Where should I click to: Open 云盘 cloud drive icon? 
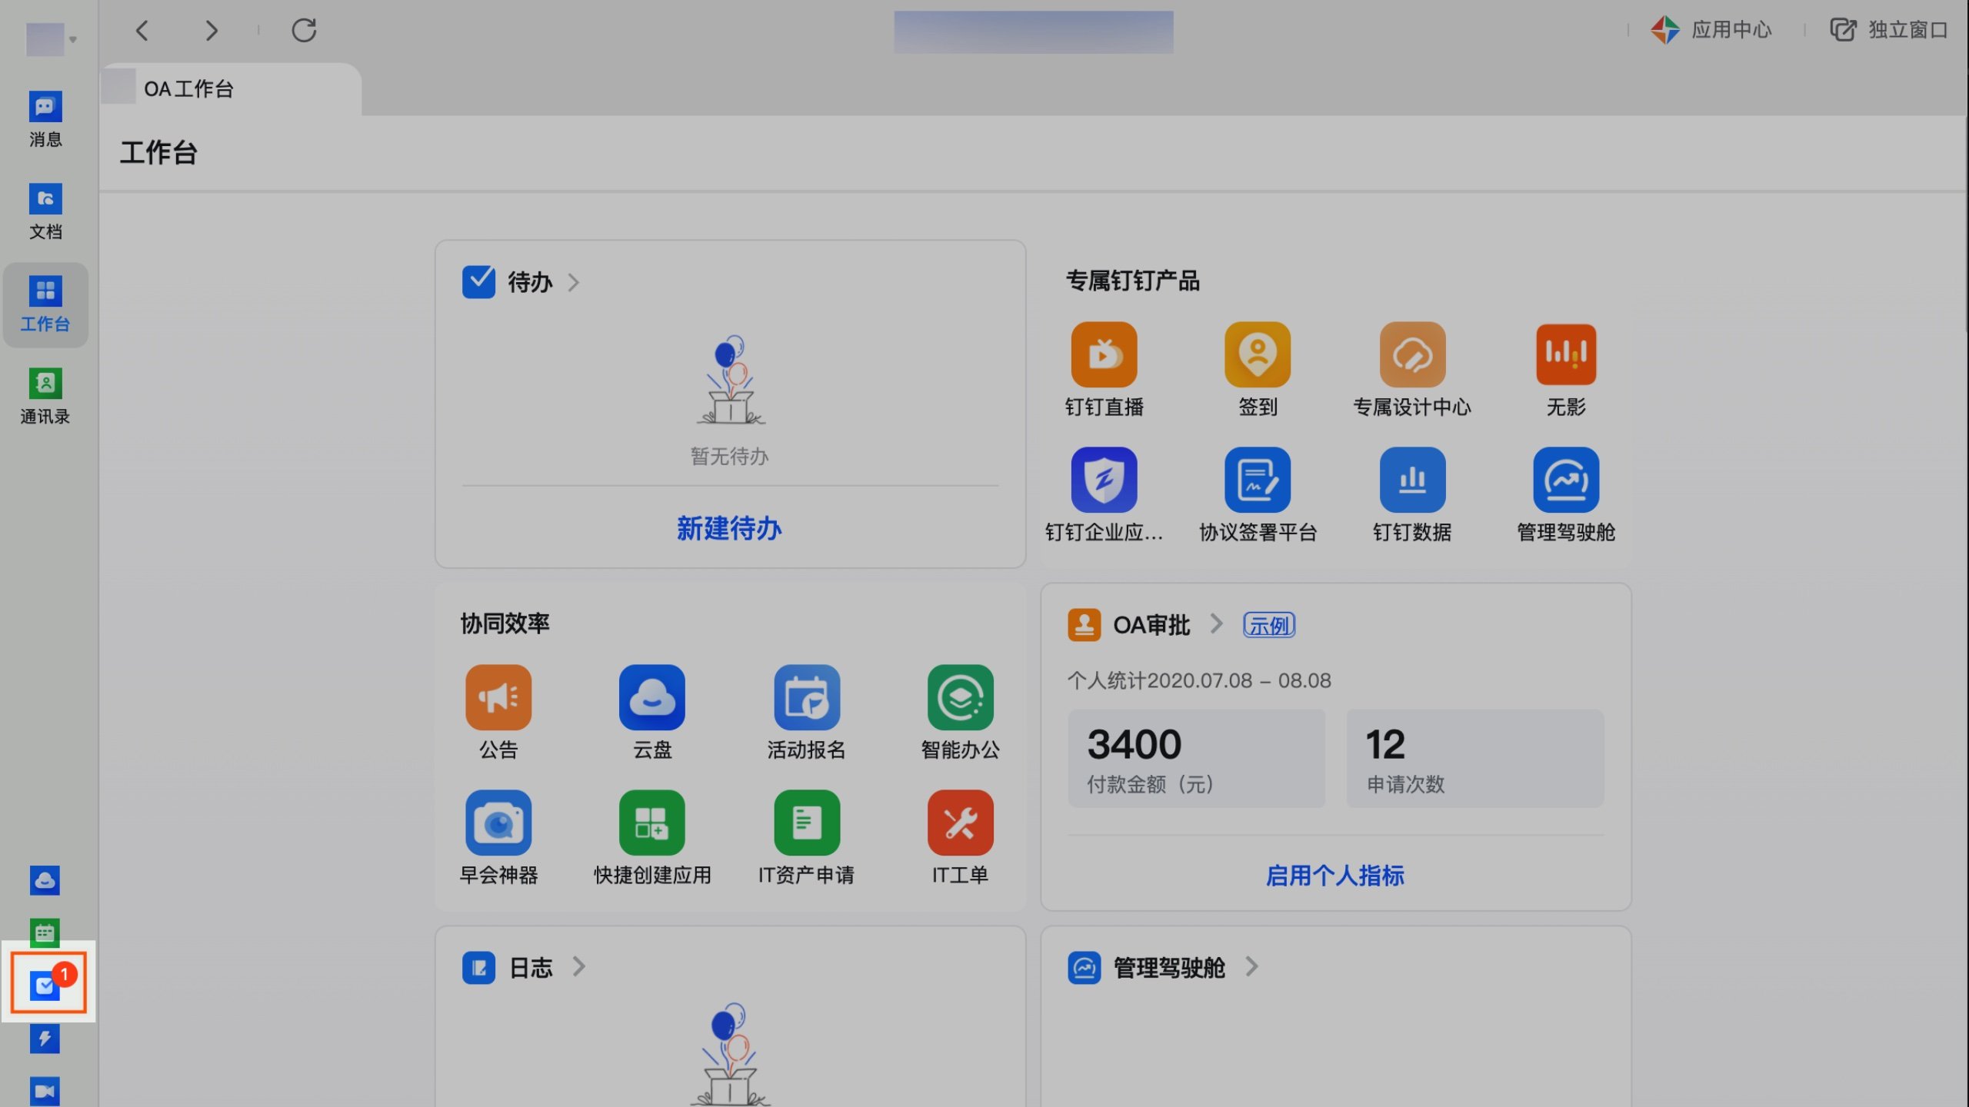(x=651, y=697)
